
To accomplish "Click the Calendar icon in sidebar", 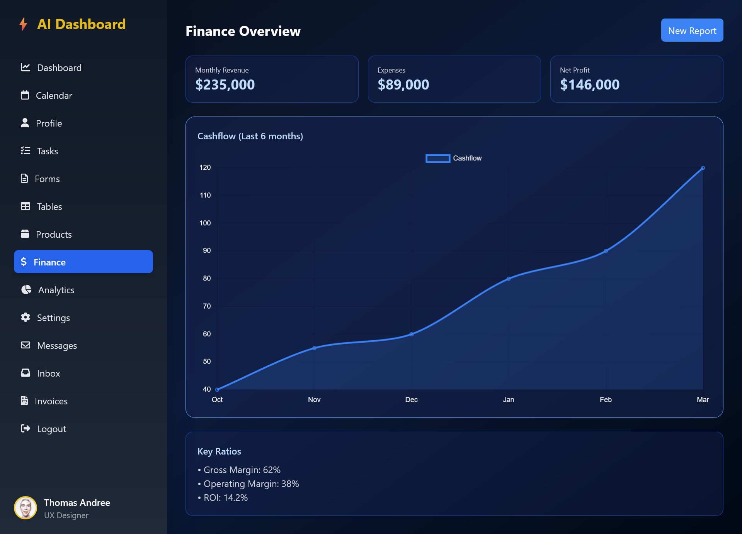I will click(x=25, y=95).
